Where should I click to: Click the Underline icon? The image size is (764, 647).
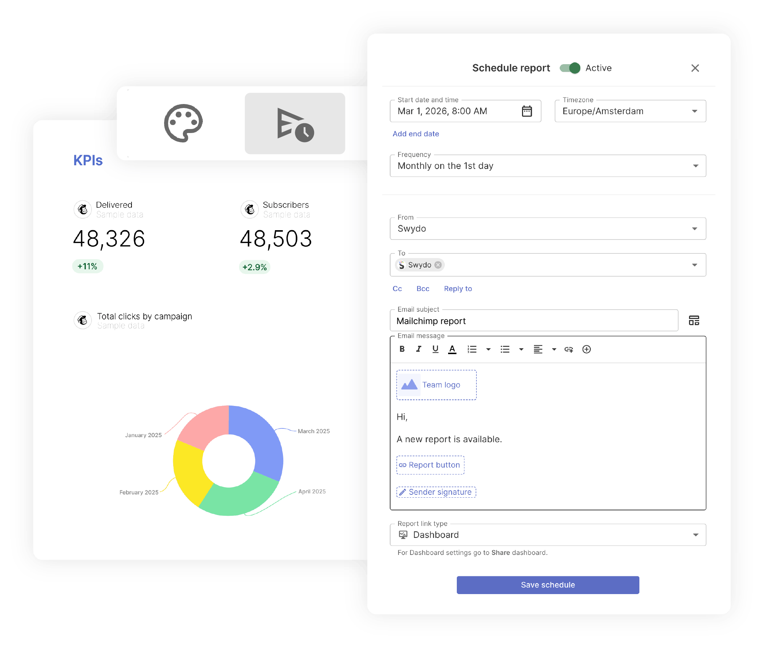(435, 349)
